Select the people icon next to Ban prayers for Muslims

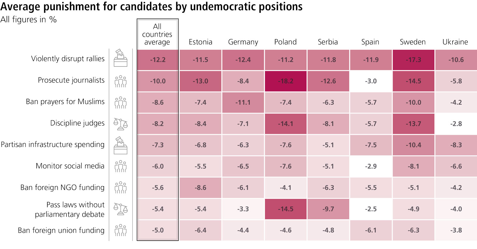click(120, 102)
